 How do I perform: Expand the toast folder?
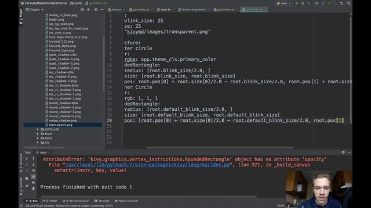click(x=38, y=133)
